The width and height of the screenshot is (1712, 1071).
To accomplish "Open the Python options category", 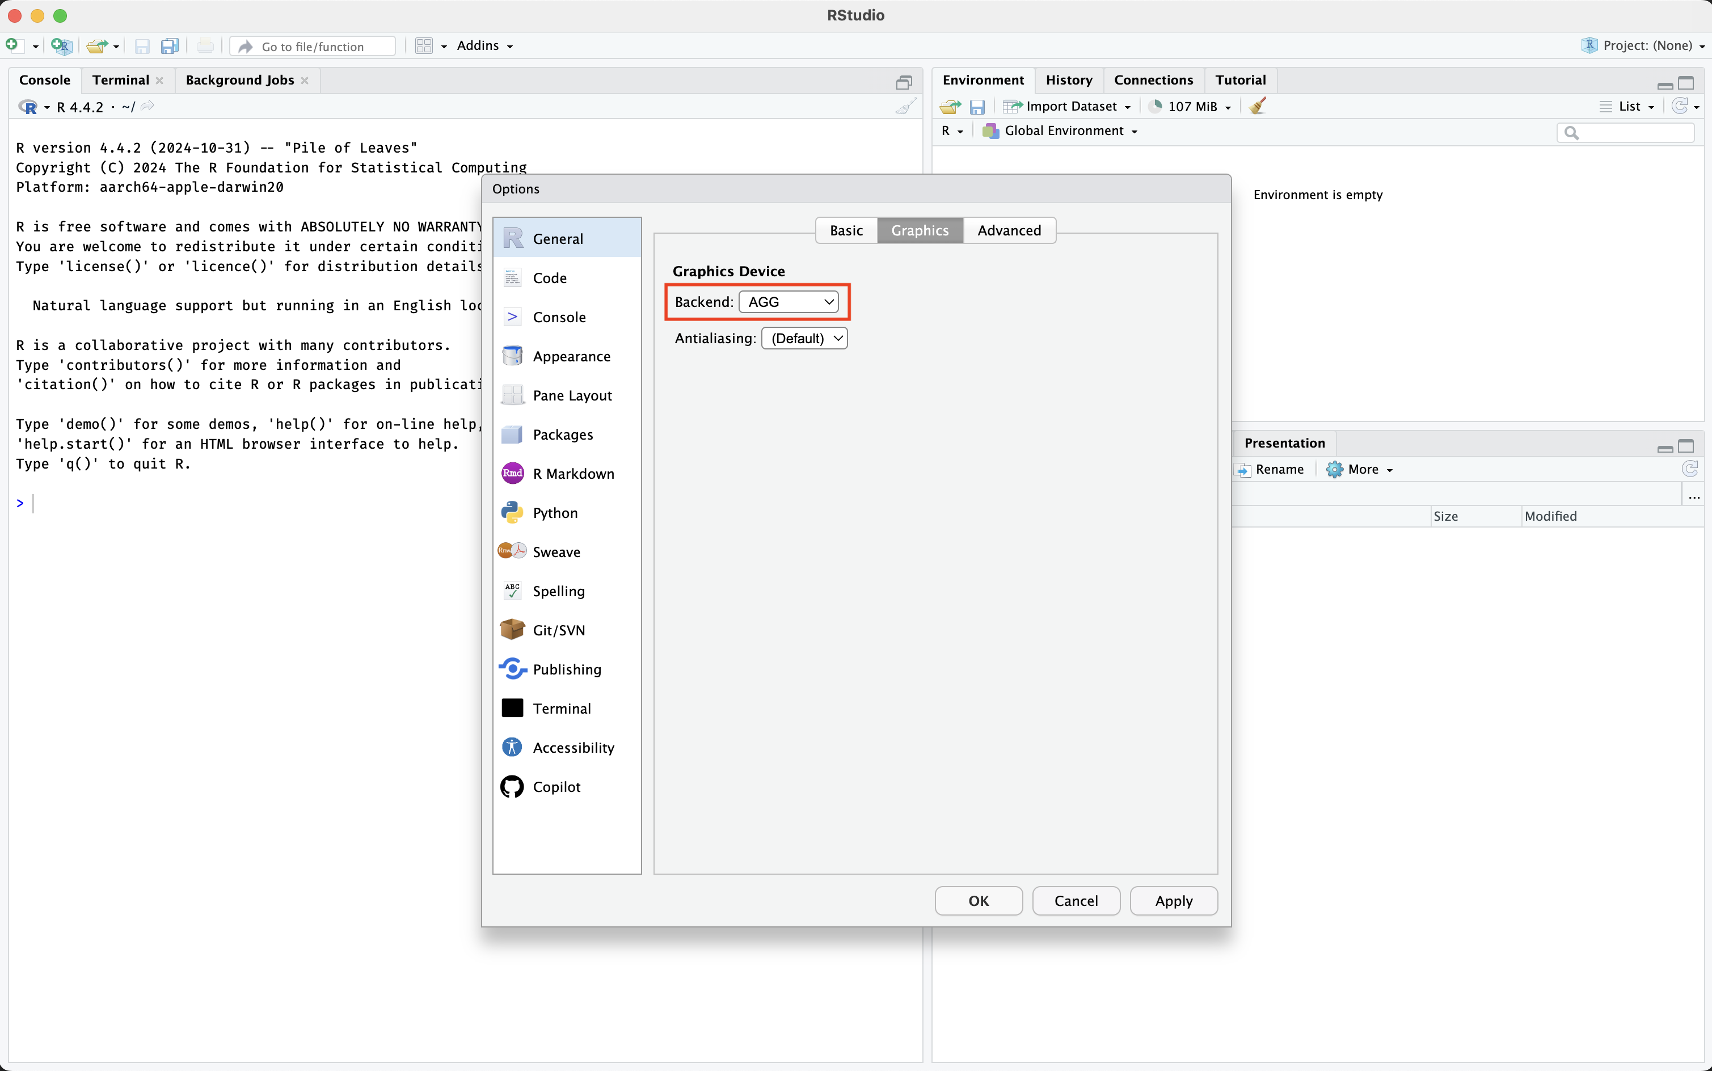I will pos(555,513).
